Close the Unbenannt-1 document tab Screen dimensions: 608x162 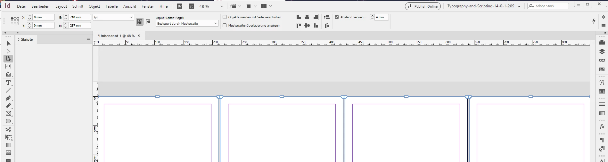[x=139, y=36]
